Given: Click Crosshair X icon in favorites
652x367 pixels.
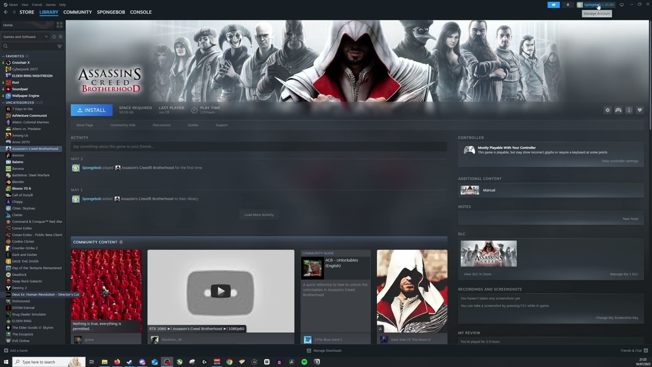Looking at the screenshot, I should [x=8, y=63].
